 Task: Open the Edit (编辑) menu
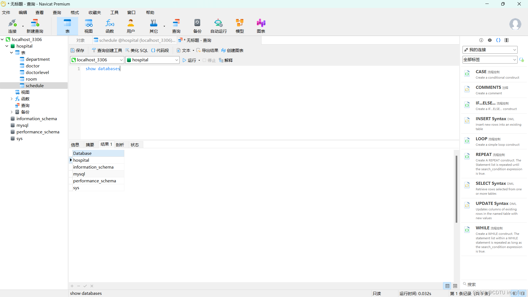coord(23,13)
